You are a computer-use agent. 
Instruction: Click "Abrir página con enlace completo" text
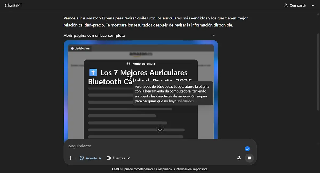pos(94,35)
